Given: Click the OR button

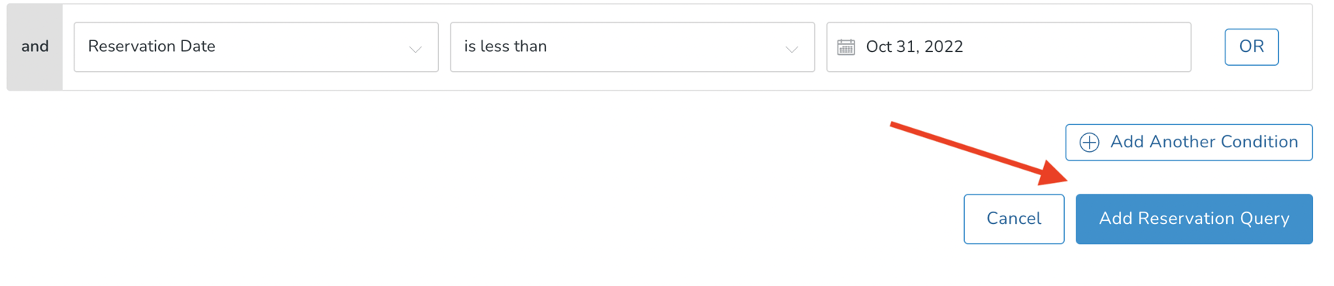Looking at the screenshot, I should pyautogui.click(x=1251, y=47).
